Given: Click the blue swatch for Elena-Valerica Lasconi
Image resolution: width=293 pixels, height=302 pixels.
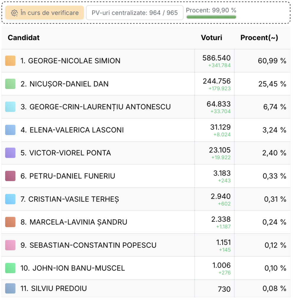Looking at the screenshot, I should 10,130.
